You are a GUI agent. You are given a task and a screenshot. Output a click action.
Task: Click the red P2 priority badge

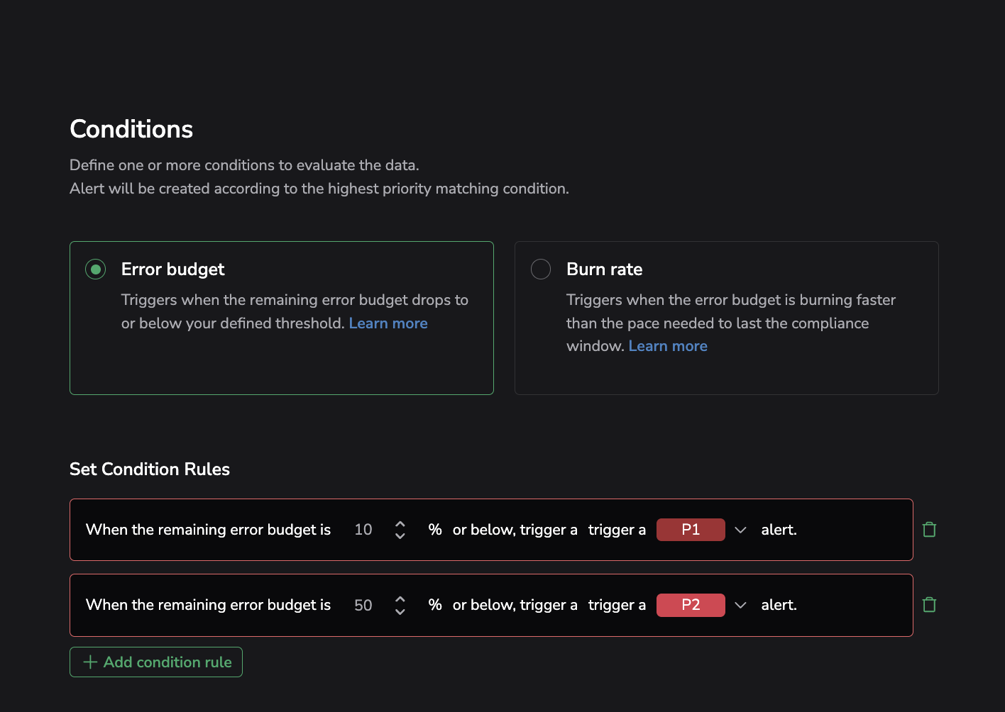[691, 605]
